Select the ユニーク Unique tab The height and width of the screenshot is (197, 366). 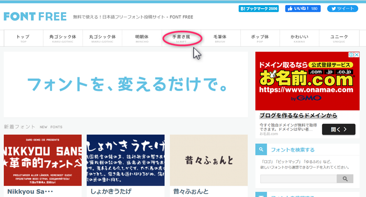pos(339,38)
